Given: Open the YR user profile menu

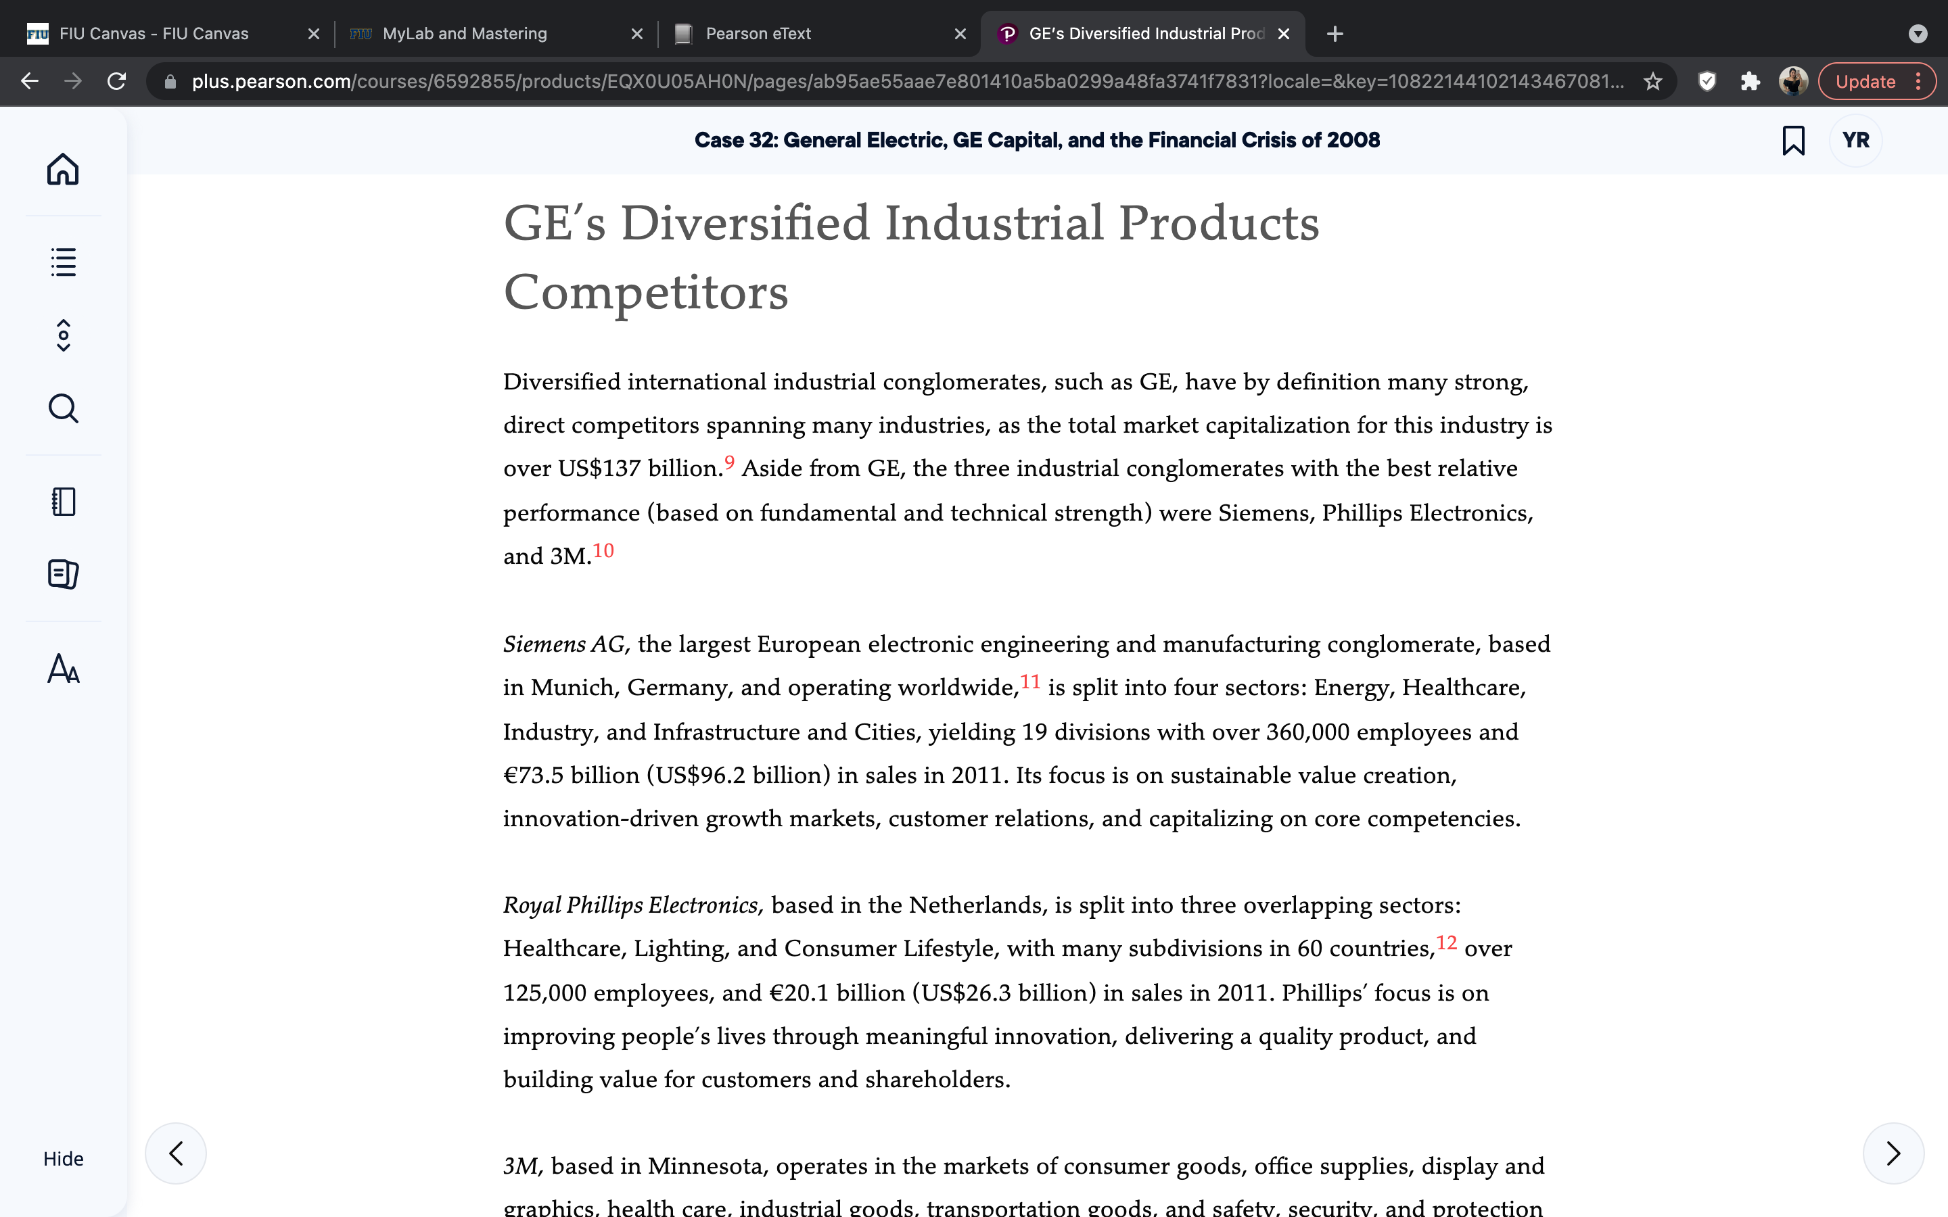Looking at the screenshot, I should (1855, 140).
